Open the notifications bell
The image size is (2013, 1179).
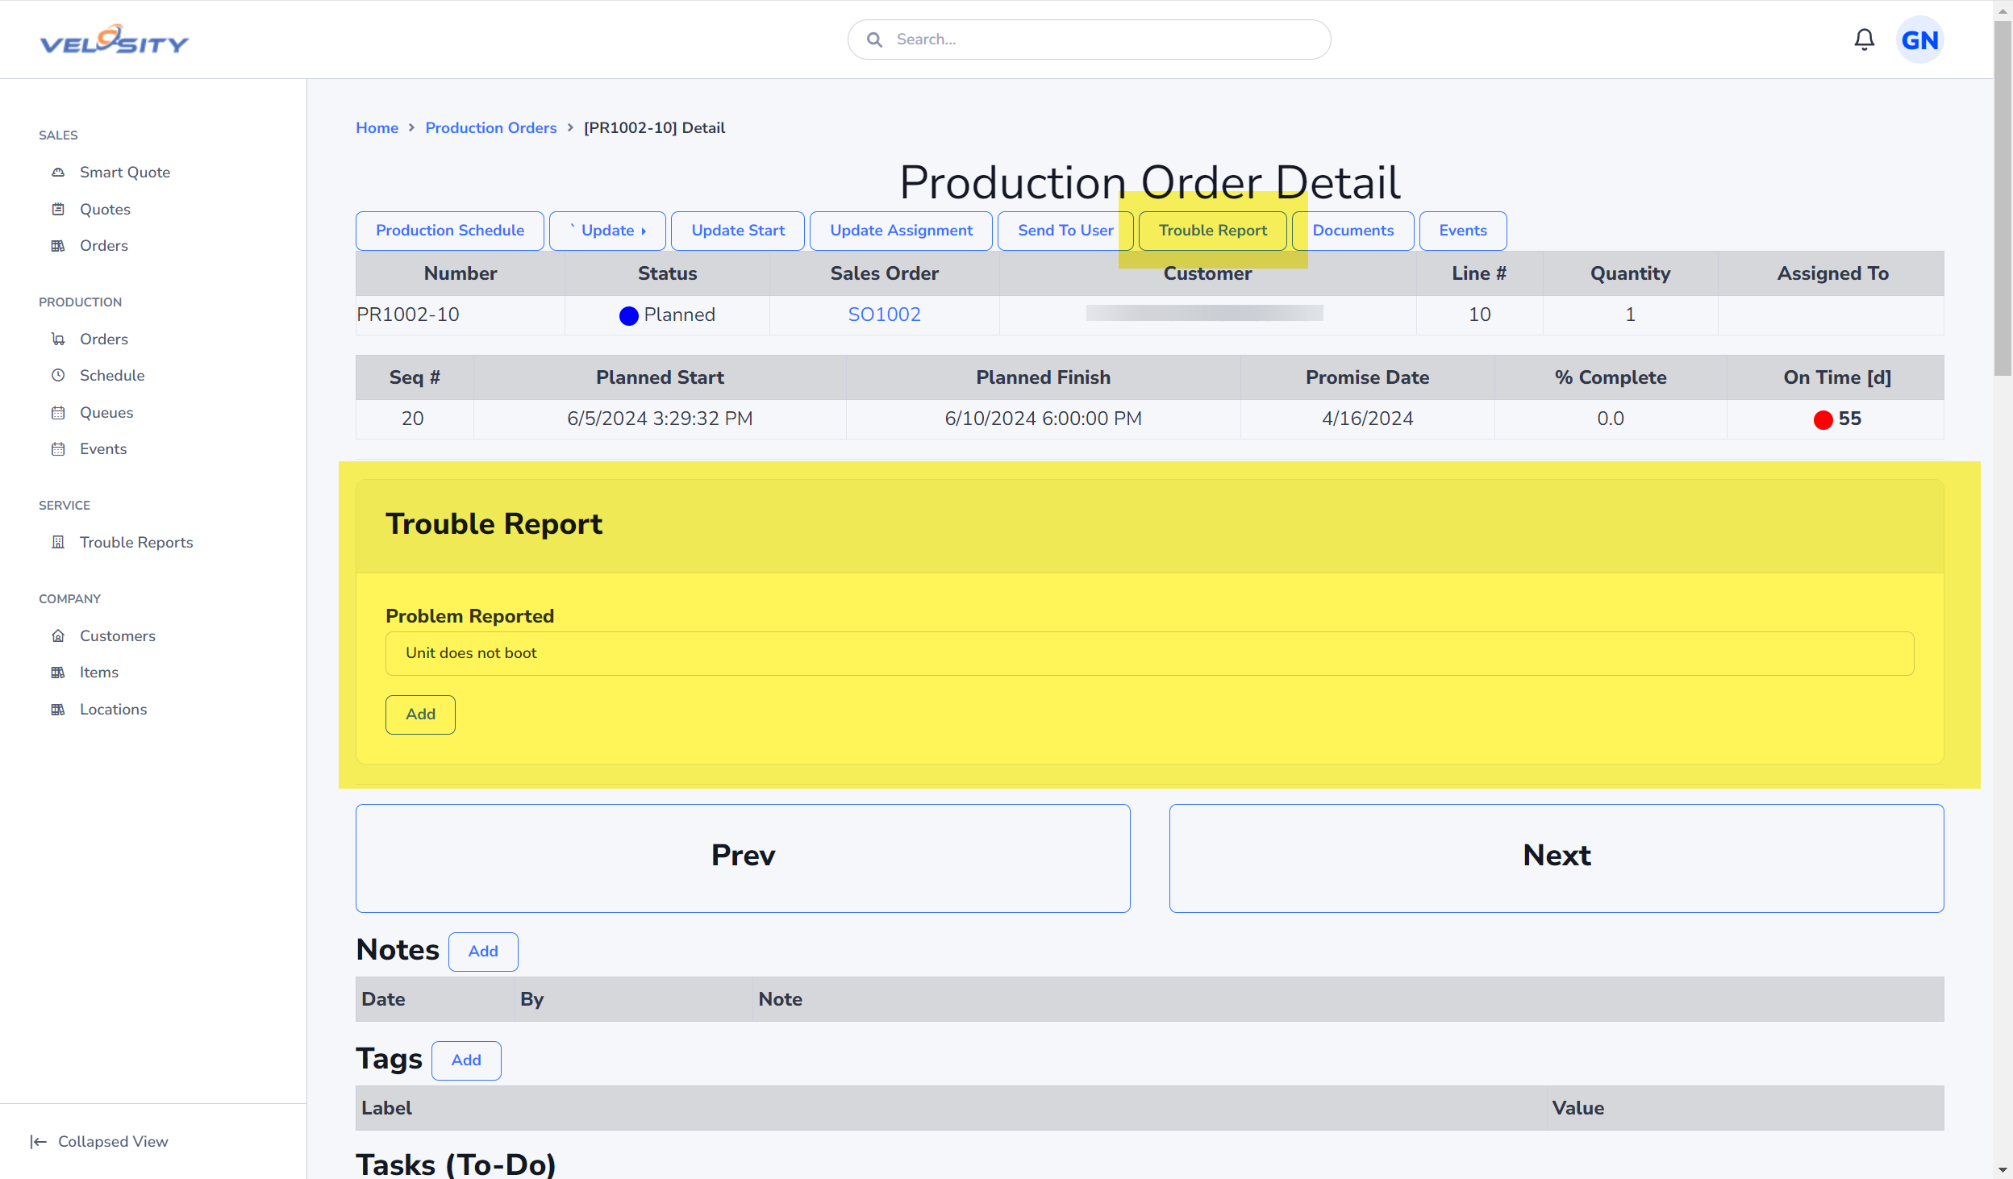pos(1864,40)
